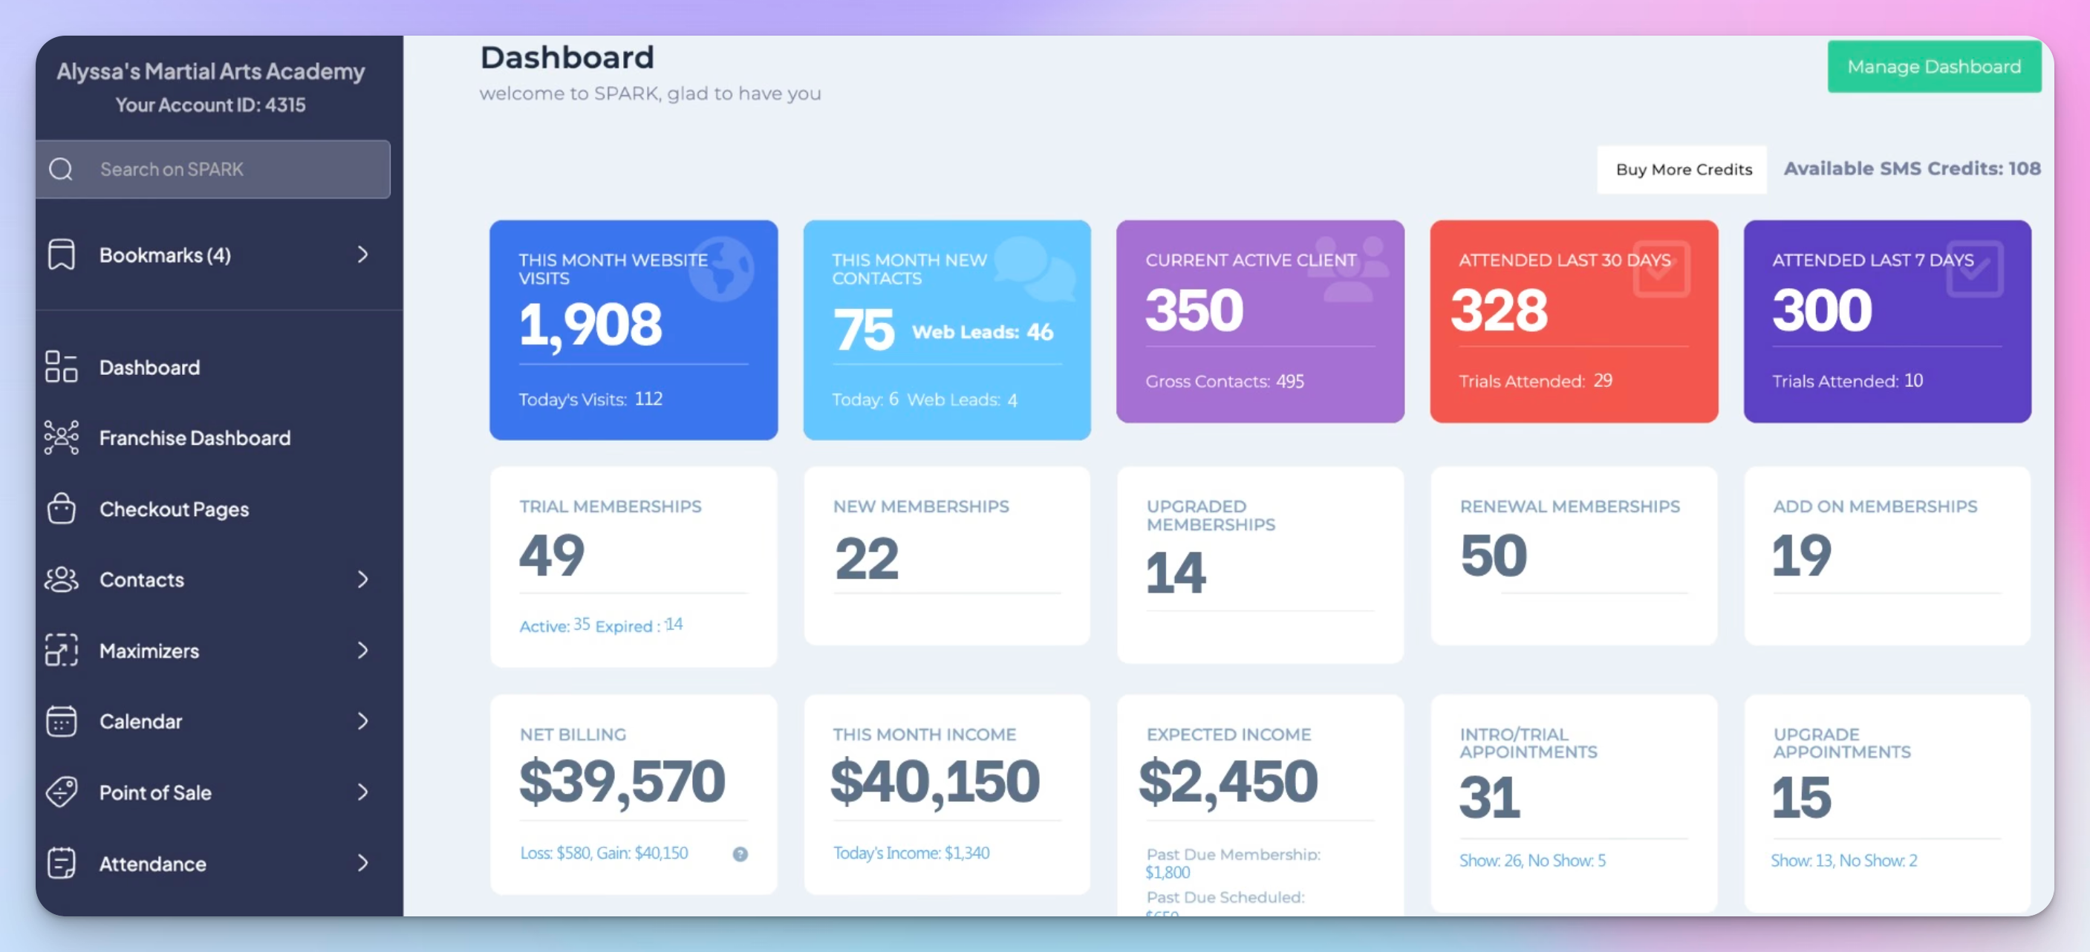The image size is (2090, 952).
Task: Click the Active: 35 Expired: 14 text
Action: tap(601, 625)
